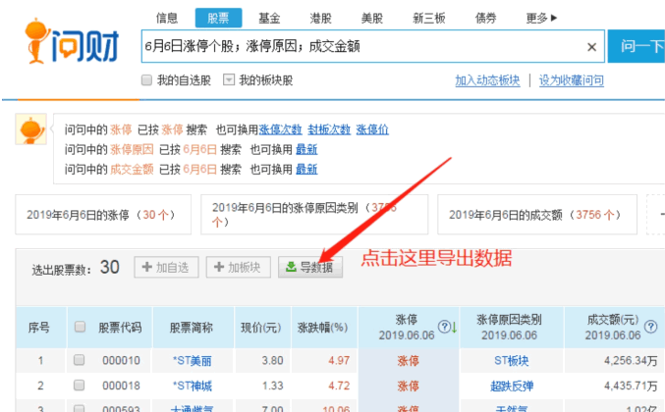The image size is (665, 412).
Task: Check the box for stock 000010
Action: pos(79,360)
